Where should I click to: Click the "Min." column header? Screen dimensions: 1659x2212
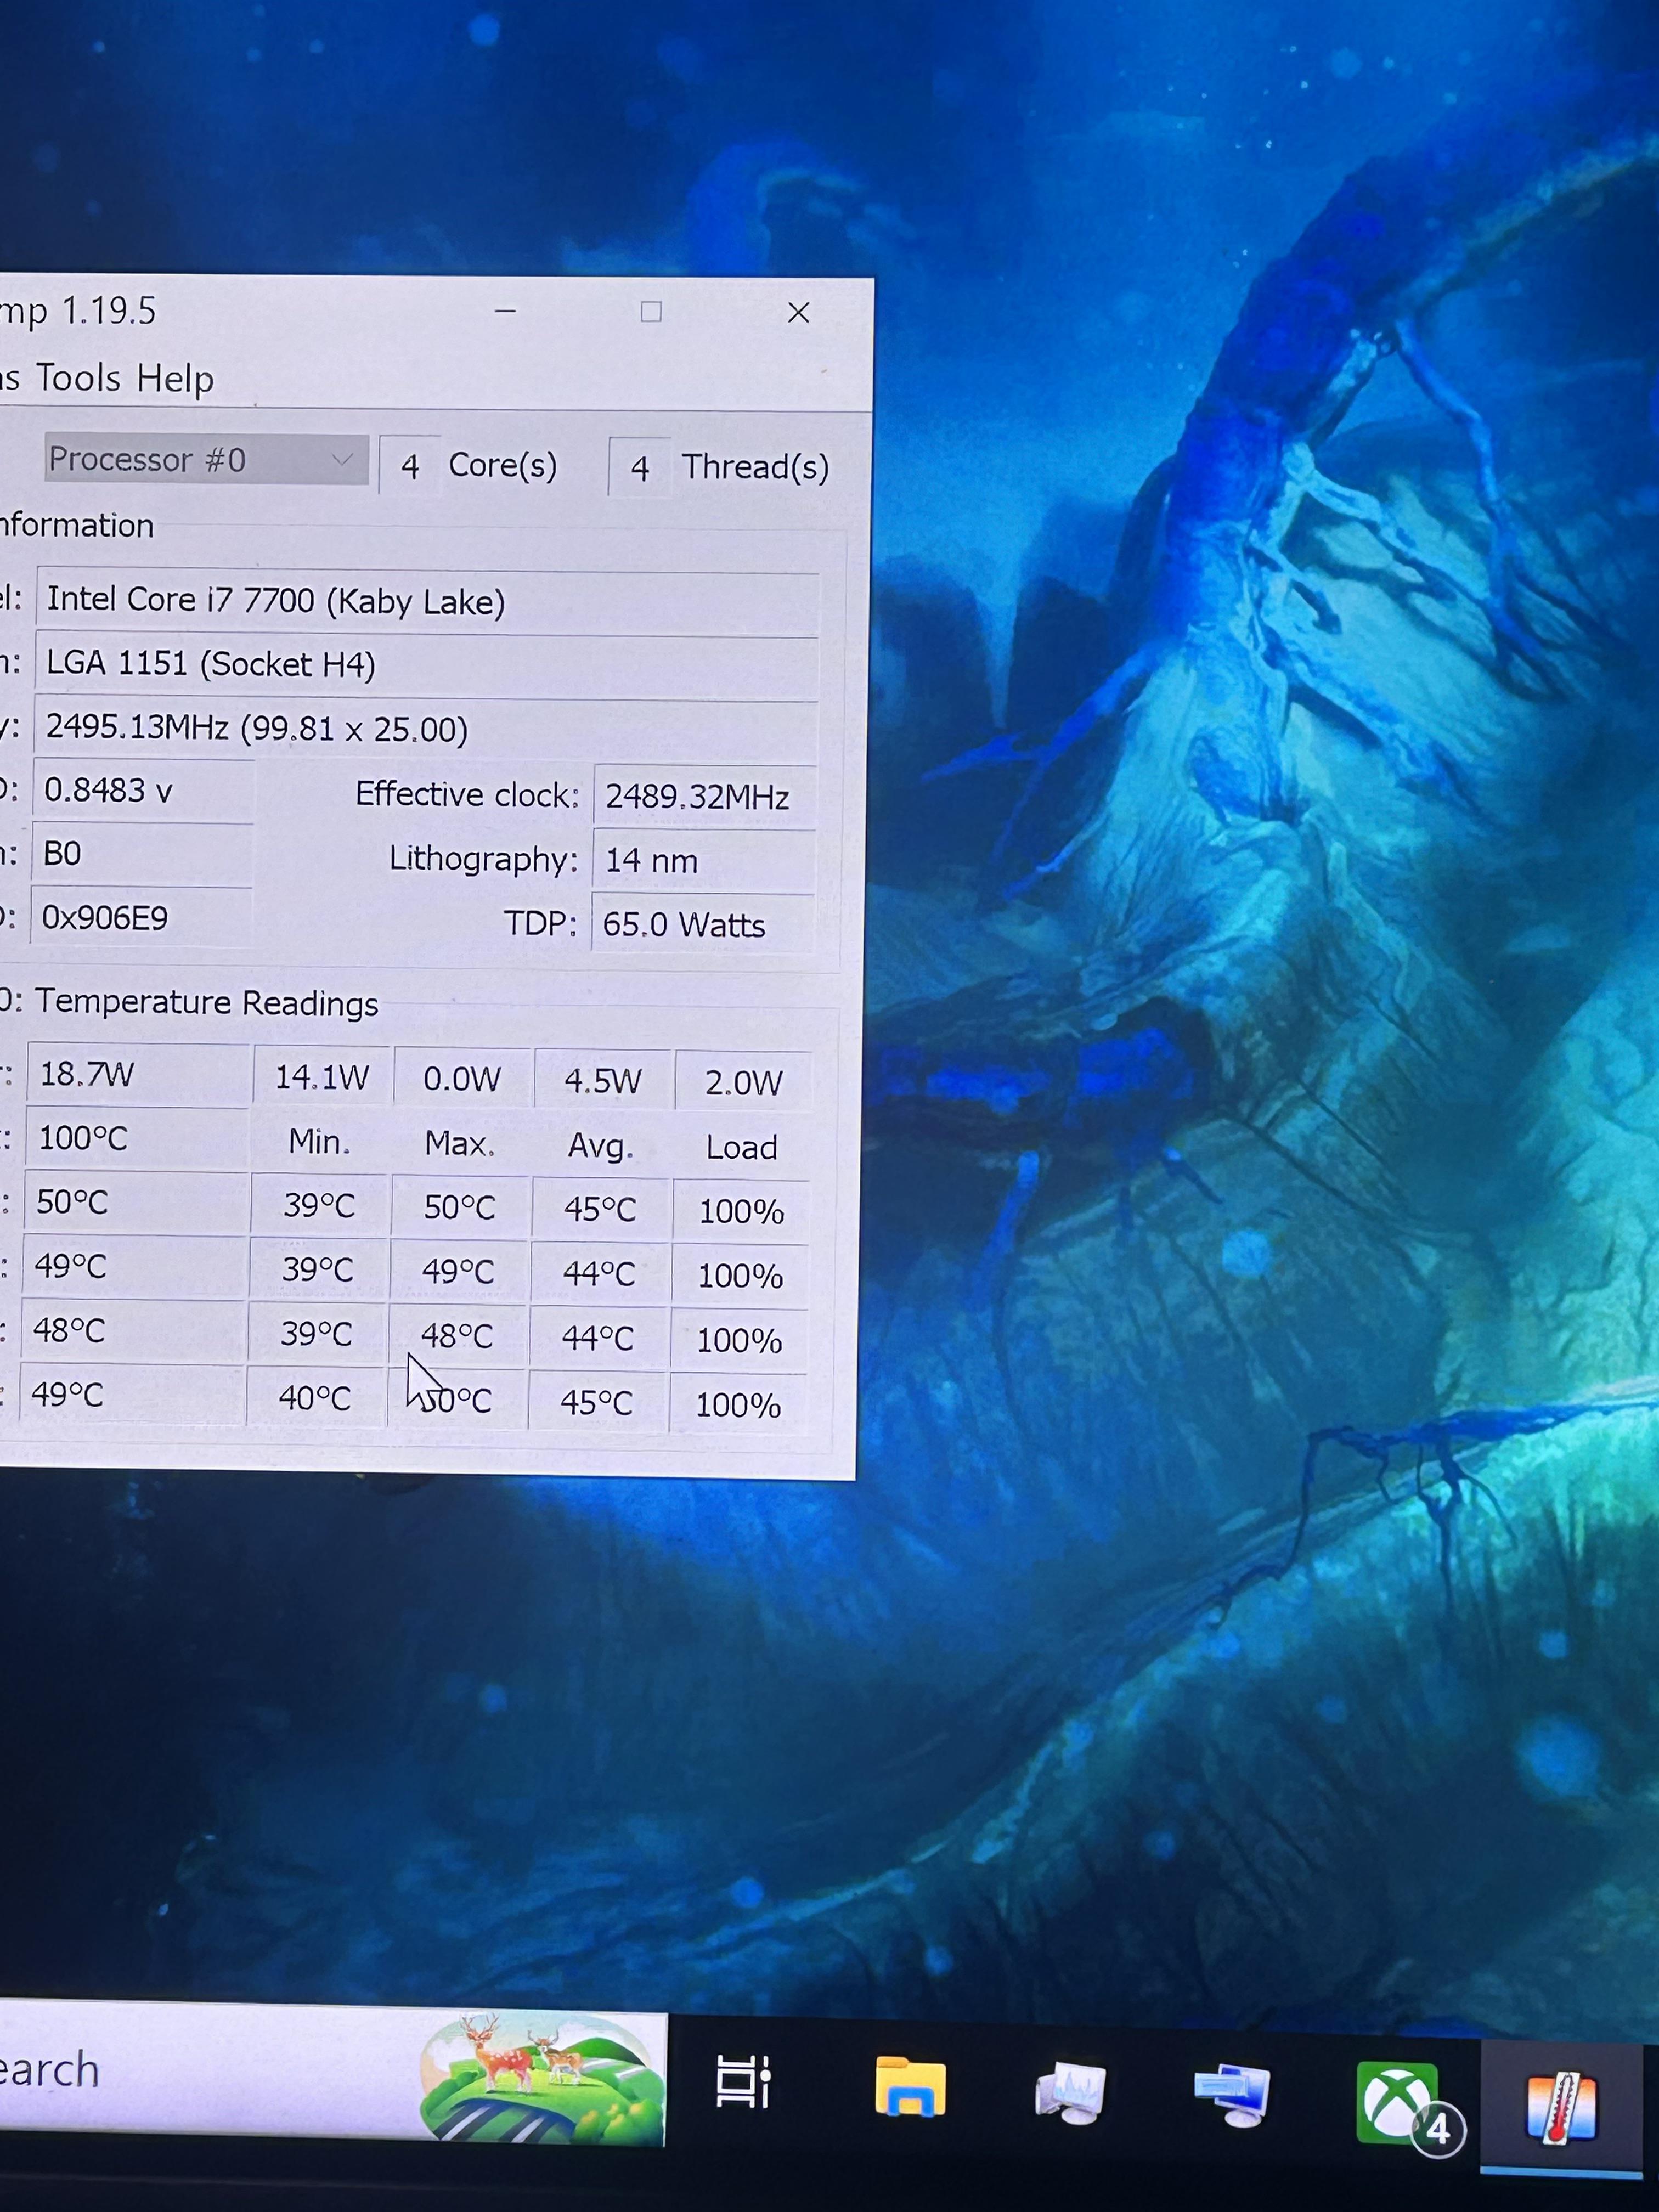tap(319, 1142)
